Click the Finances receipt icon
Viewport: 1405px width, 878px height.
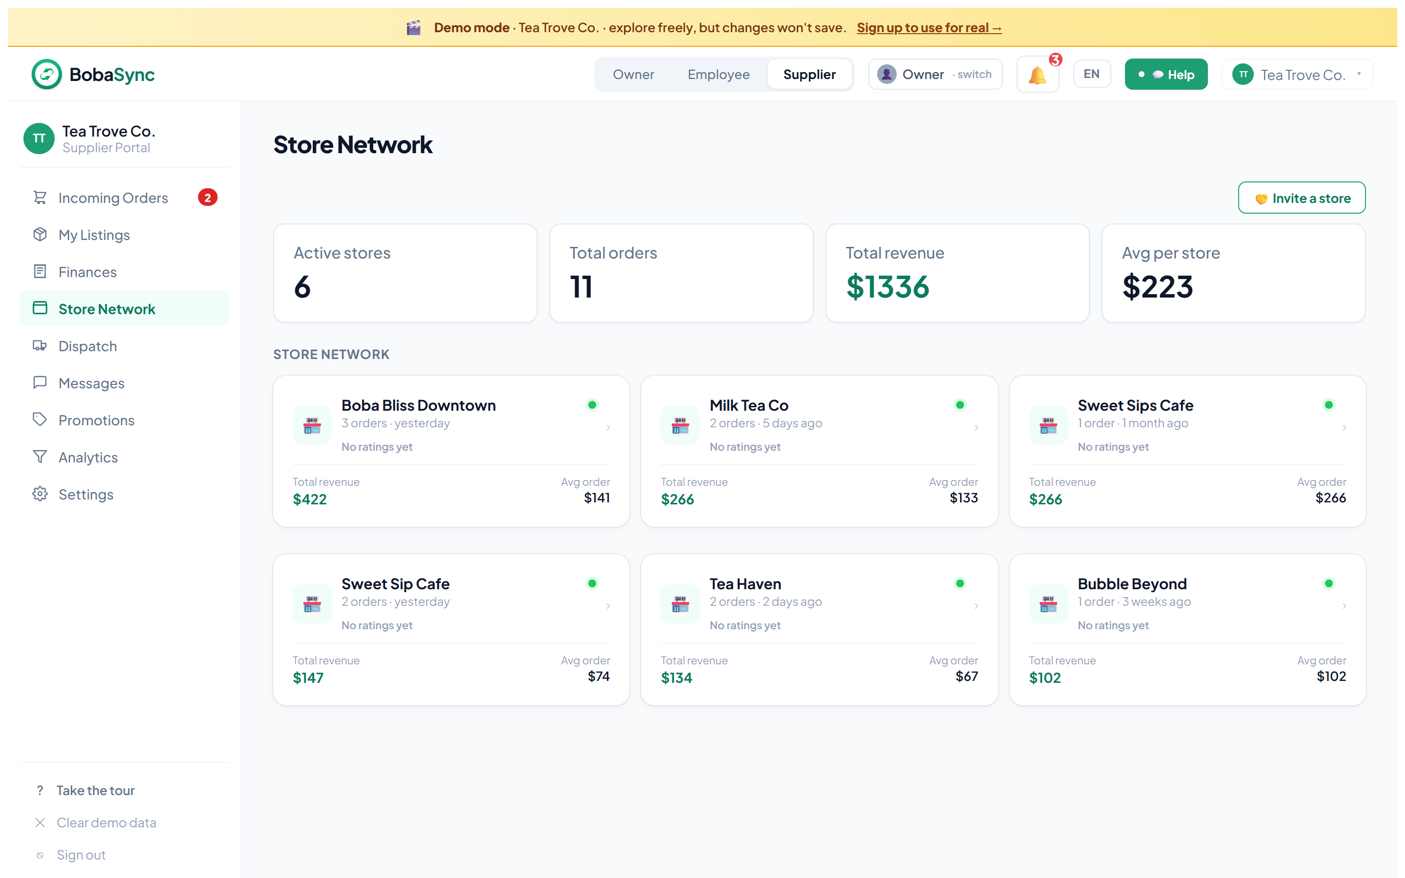coord(40,272)
